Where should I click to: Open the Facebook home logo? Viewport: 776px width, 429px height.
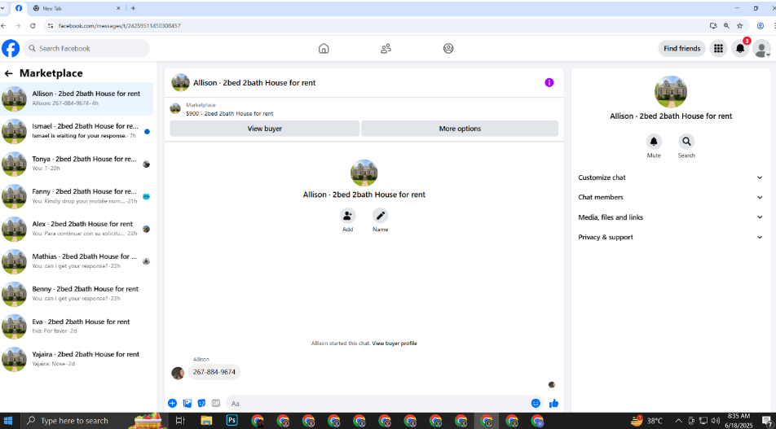[x=11, y=49]
